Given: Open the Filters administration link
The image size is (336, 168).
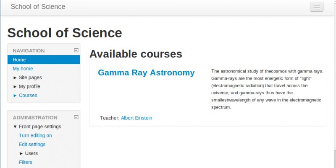Looking at the screenshot, I should [26, 162].
